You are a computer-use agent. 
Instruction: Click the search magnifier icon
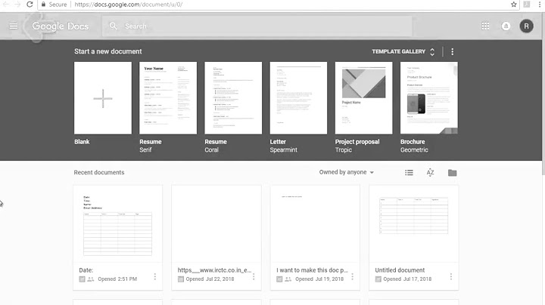click(113, 26)
